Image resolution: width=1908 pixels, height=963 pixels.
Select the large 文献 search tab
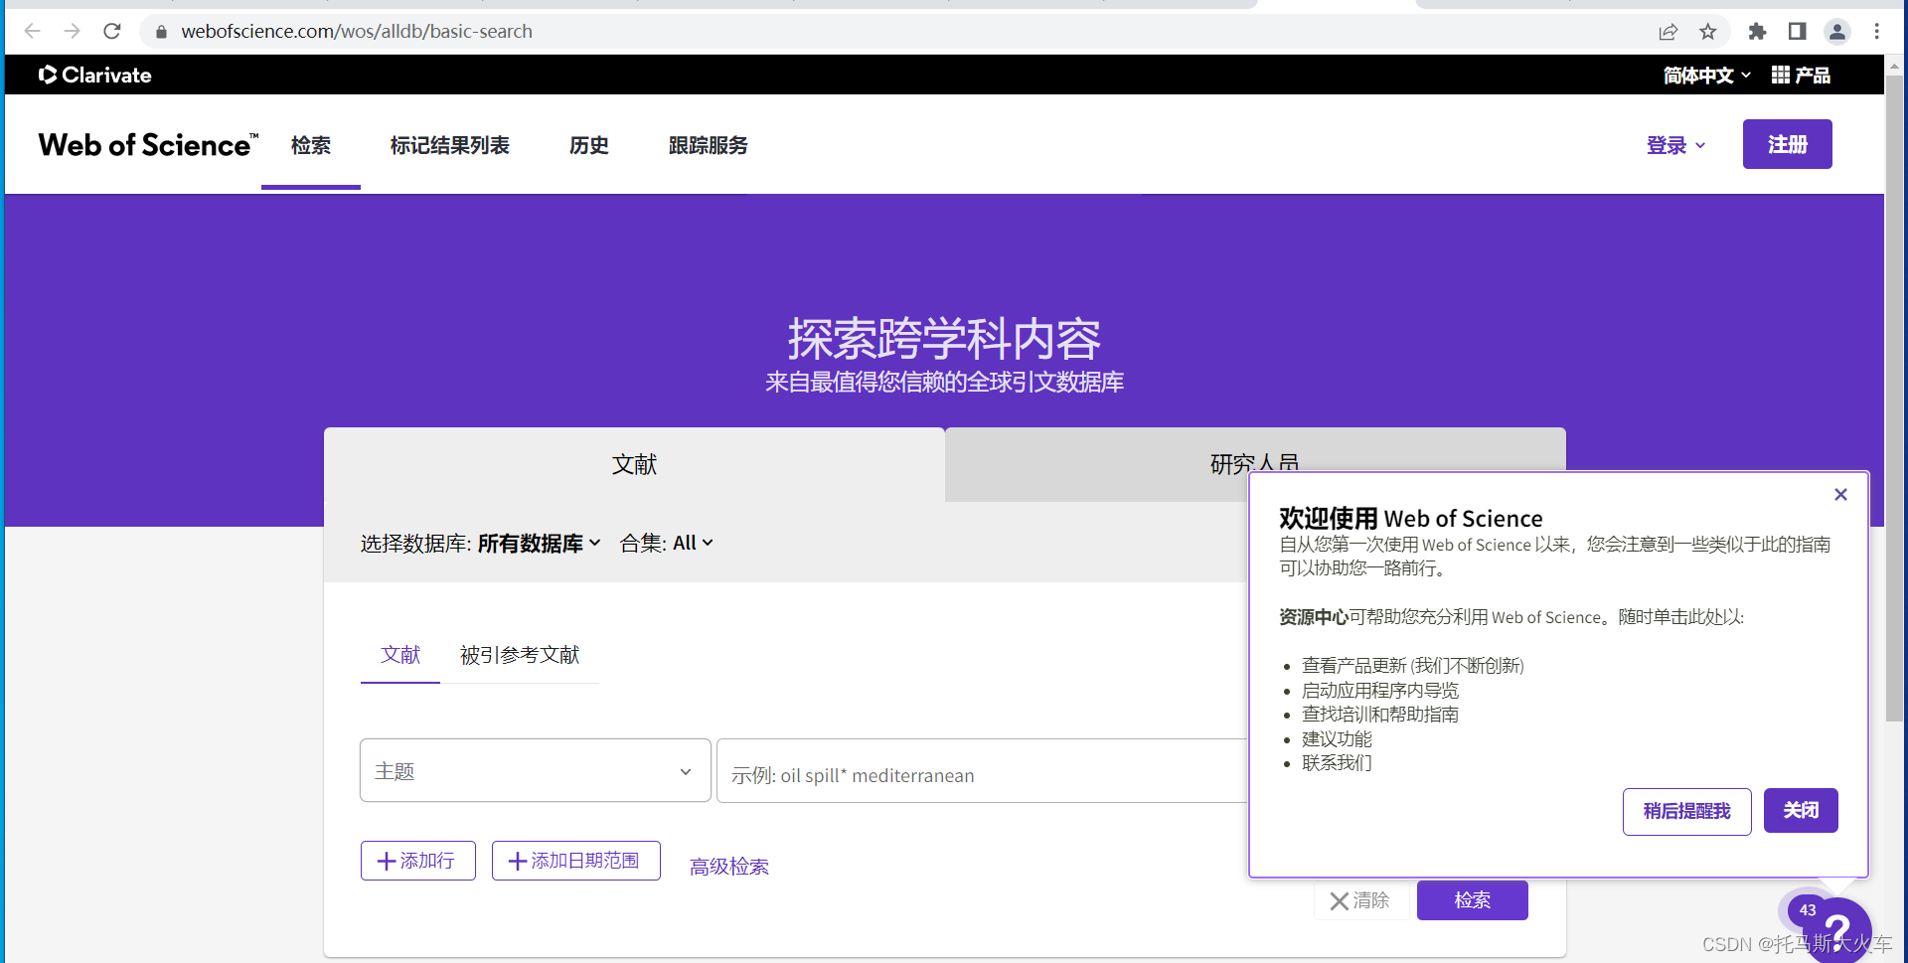[634, 464]
